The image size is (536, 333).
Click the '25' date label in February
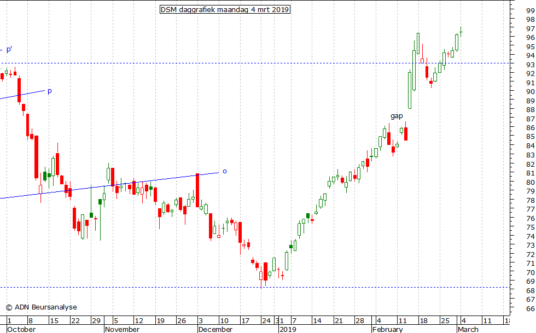(445, 320)
